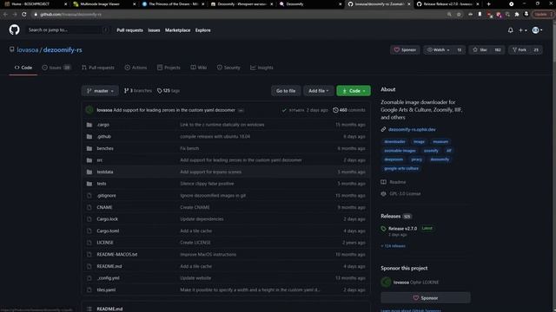Switch to the Actions tab
Image resolution: width=556 pixels, height=312 pixels.
coord(136,68)
